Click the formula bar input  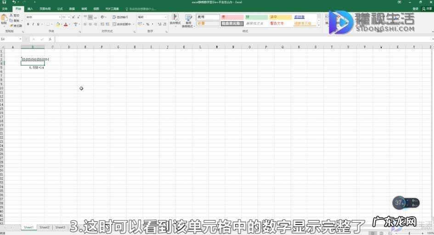pyautogui.click(x=243, y=39)
